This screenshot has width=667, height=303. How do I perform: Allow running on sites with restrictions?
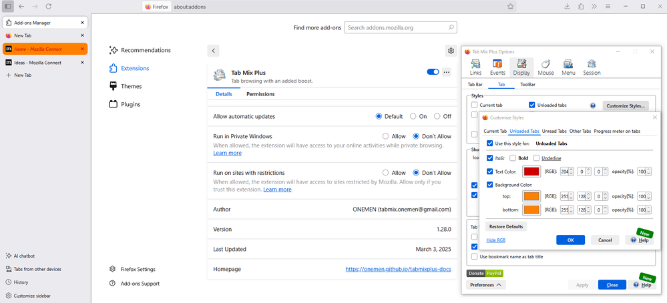pyautogui.click(x=385, y=173)
